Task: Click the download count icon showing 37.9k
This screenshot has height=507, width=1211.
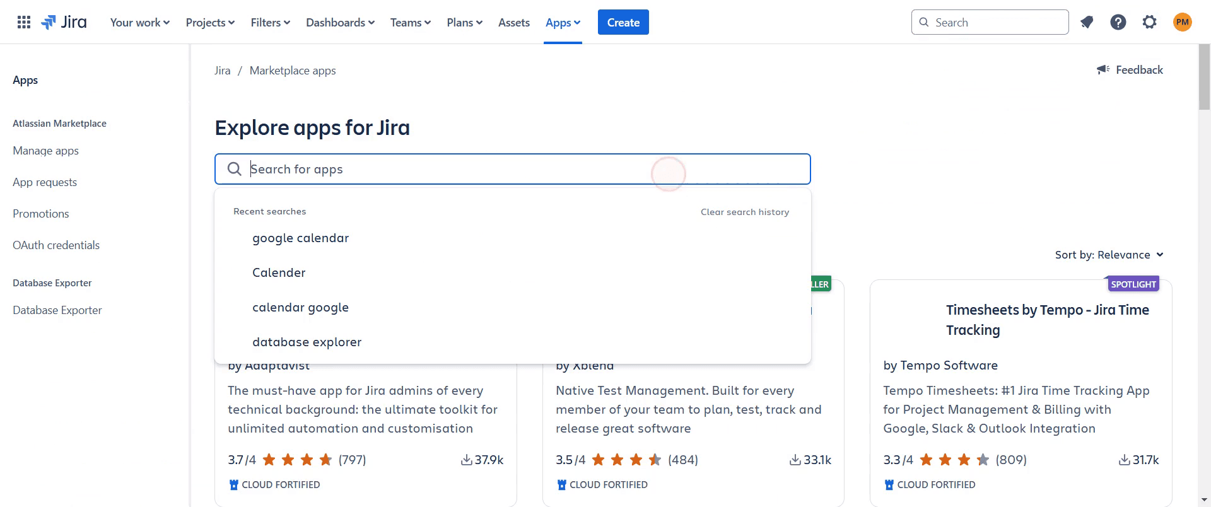Action: pyautogui.click(x=466, y=460)
